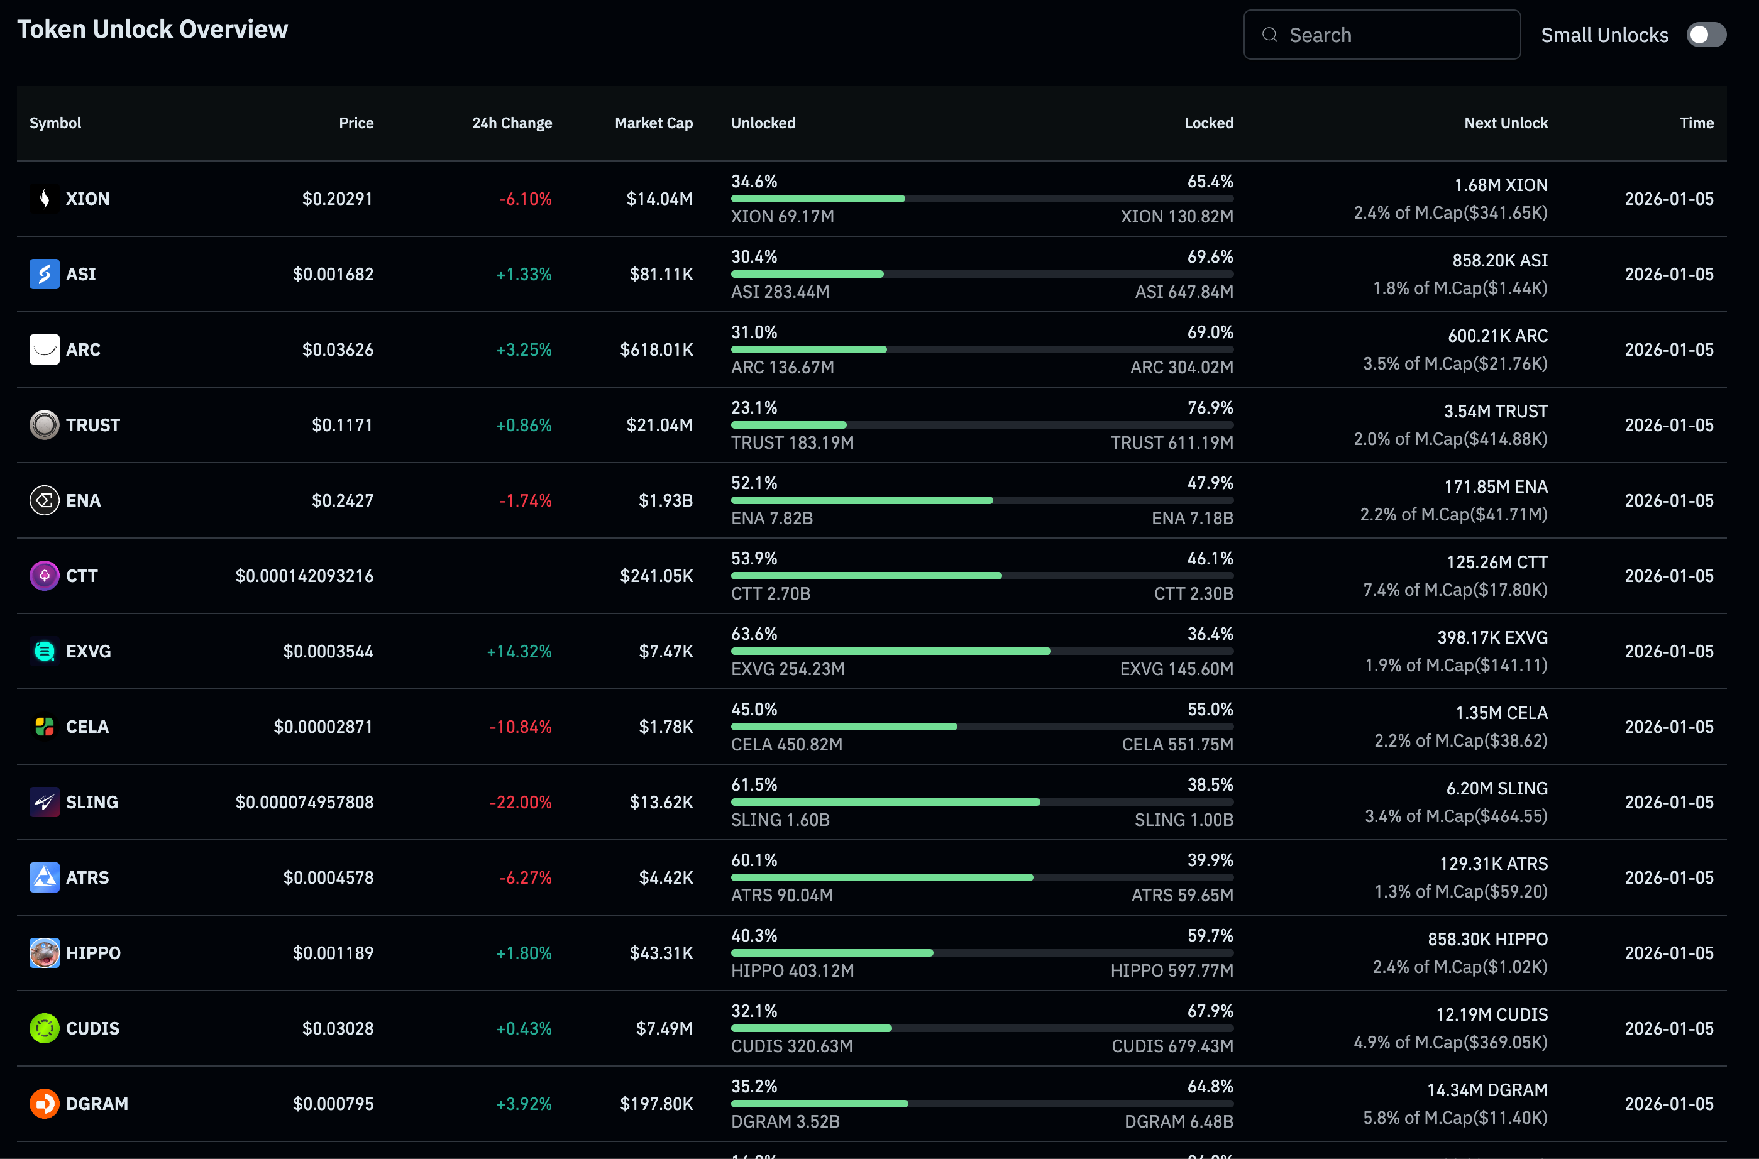
Task: Click the XION token logo icon
Action: [x=45, y=199]
